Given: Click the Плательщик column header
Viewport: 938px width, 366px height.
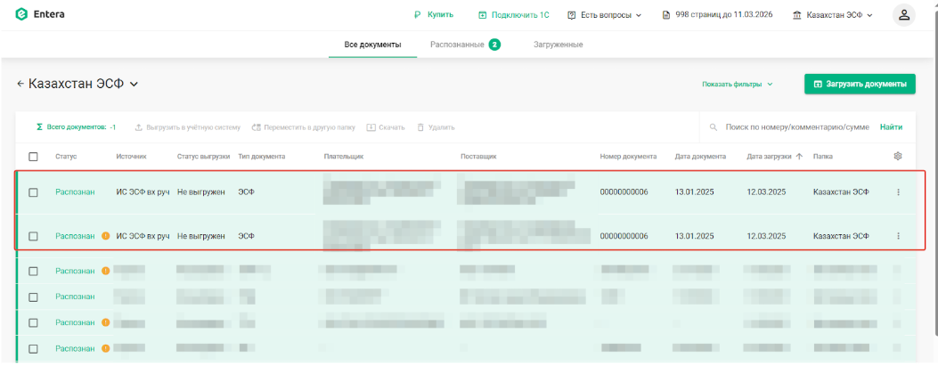Looking at the screenshot, I should (343, 157).
